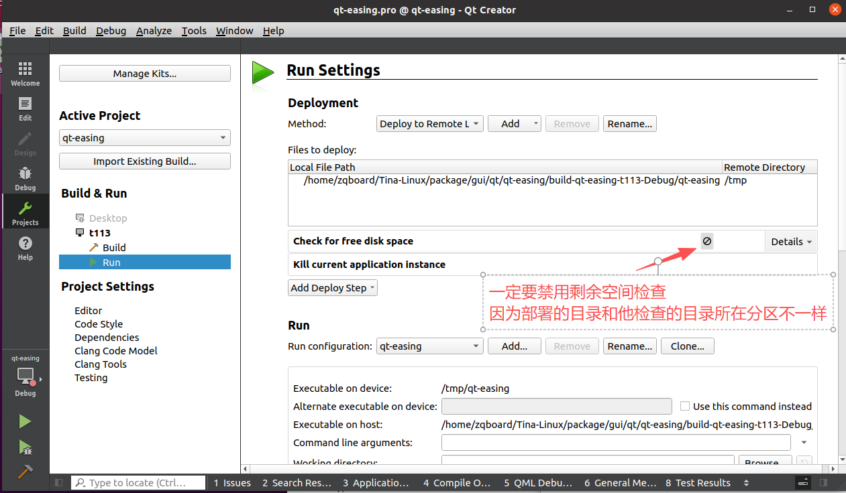Enable 'Use this command instead' checkbox
The image size is (846, 493).
point(685,406)
